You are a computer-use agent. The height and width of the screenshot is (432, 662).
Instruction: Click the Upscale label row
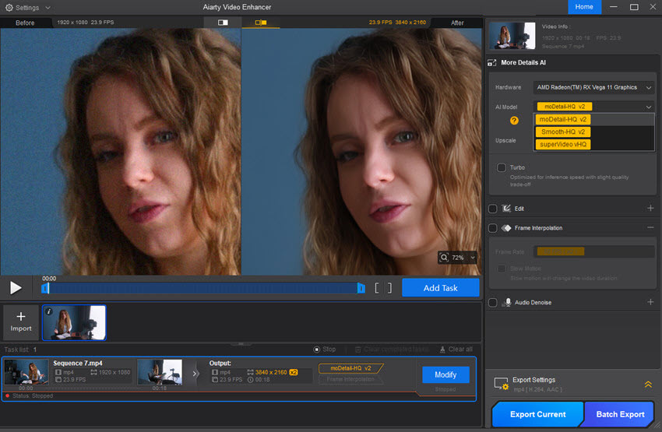point(505,140)
